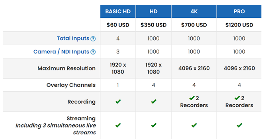Viewport: 270px width, 140px height.
Task: Click 2 Recorders text in 4K column
Action: click(194, 101)
